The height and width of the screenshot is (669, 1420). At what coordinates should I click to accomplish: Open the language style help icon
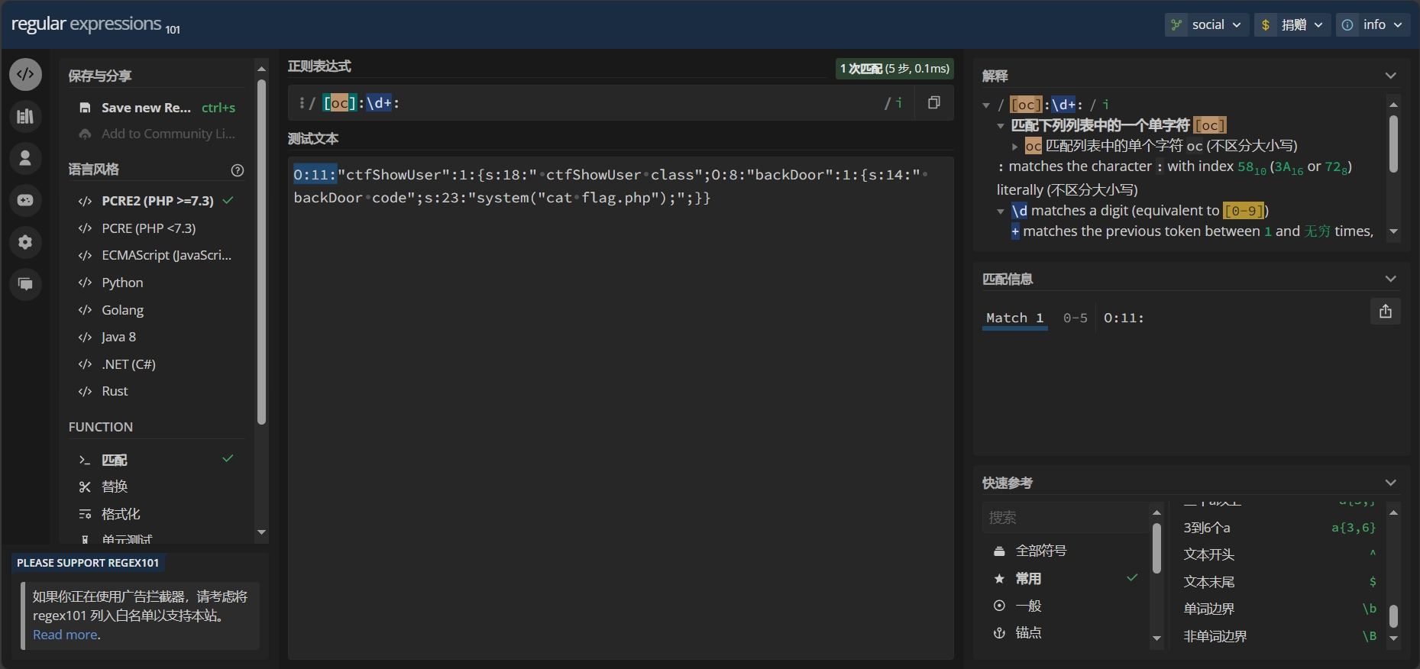[238, 170]
